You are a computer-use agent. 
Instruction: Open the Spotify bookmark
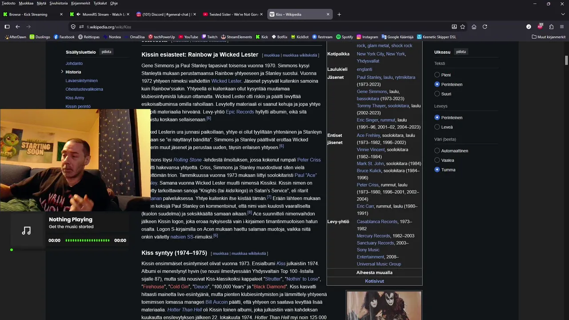[345, 37]
